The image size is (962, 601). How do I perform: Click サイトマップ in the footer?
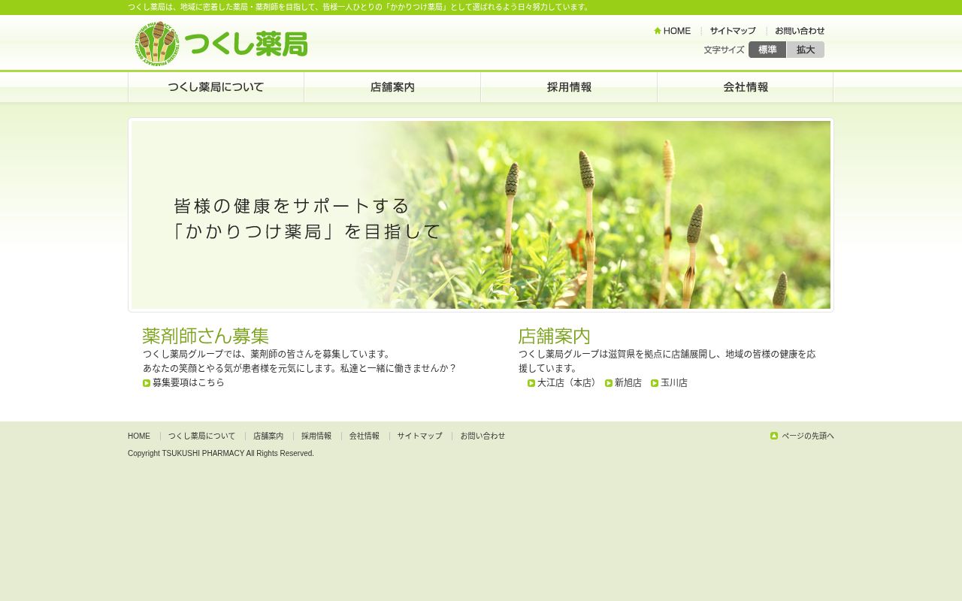420,436
